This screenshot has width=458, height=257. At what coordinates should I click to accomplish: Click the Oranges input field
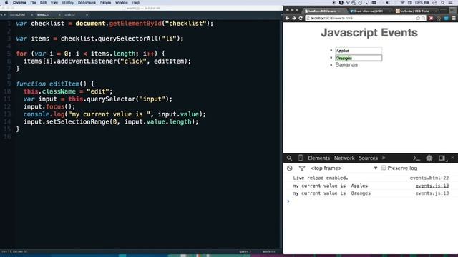[359, 58]
